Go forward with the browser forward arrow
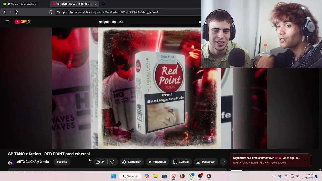 coord(10,12)
